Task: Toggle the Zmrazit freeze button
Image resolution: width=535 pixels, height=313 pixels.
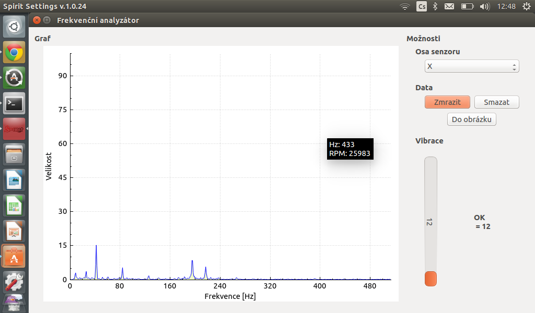Action: [447, 102]
